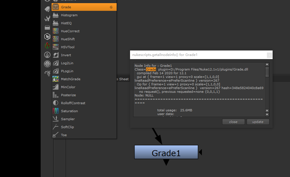
Task: Click the Invert node icon
Action: (x=56, y=55)
